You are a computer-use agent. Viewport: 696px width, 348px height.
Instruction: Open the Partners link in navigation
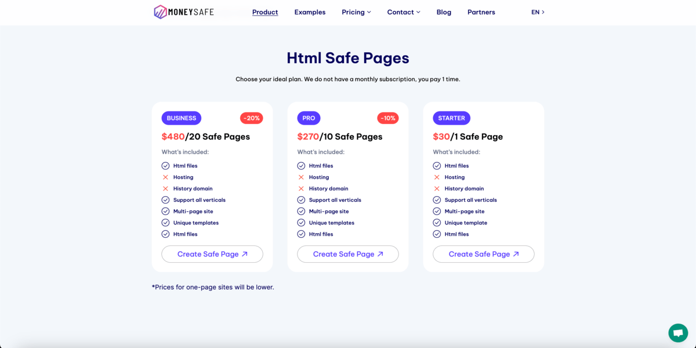[x=481, y=12]
